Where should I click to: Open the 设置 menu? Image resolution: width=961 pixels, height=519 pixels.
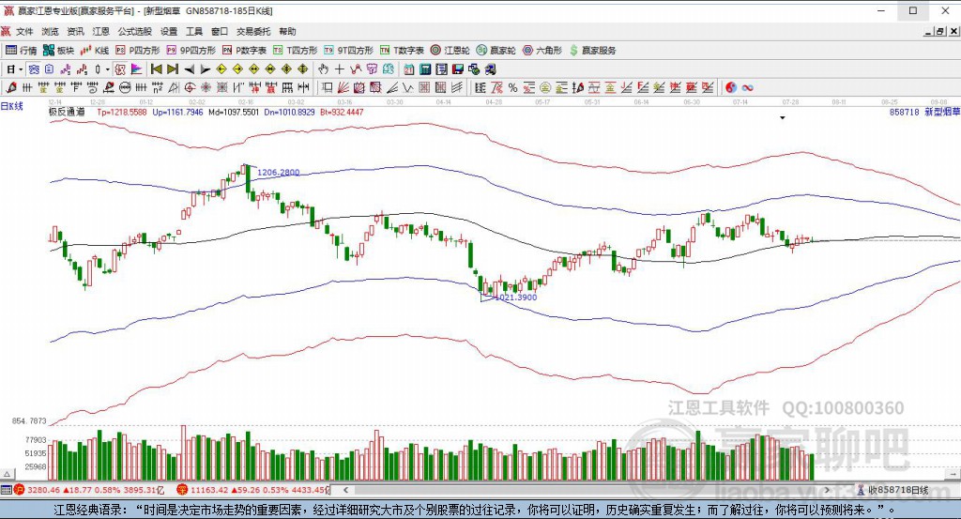169,31
